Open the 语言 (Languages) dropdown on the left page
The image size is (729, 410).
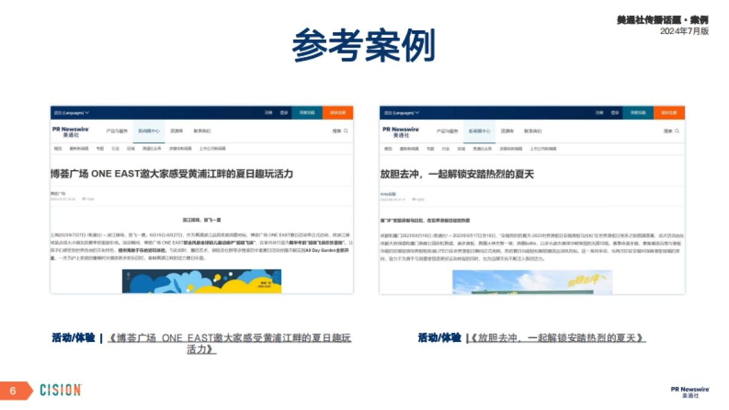coord(72,112)
